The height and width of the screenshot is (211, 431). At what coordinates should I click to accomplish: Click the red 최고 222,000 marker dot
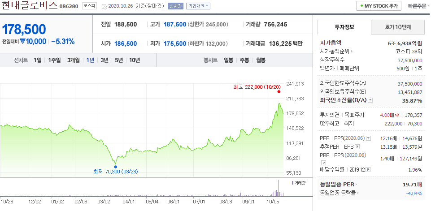point(279,92)
